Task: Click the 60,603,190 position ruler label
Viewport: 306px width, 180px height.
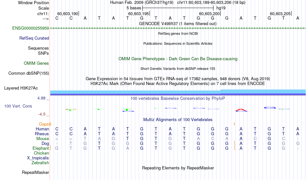Action: [68, 14]
